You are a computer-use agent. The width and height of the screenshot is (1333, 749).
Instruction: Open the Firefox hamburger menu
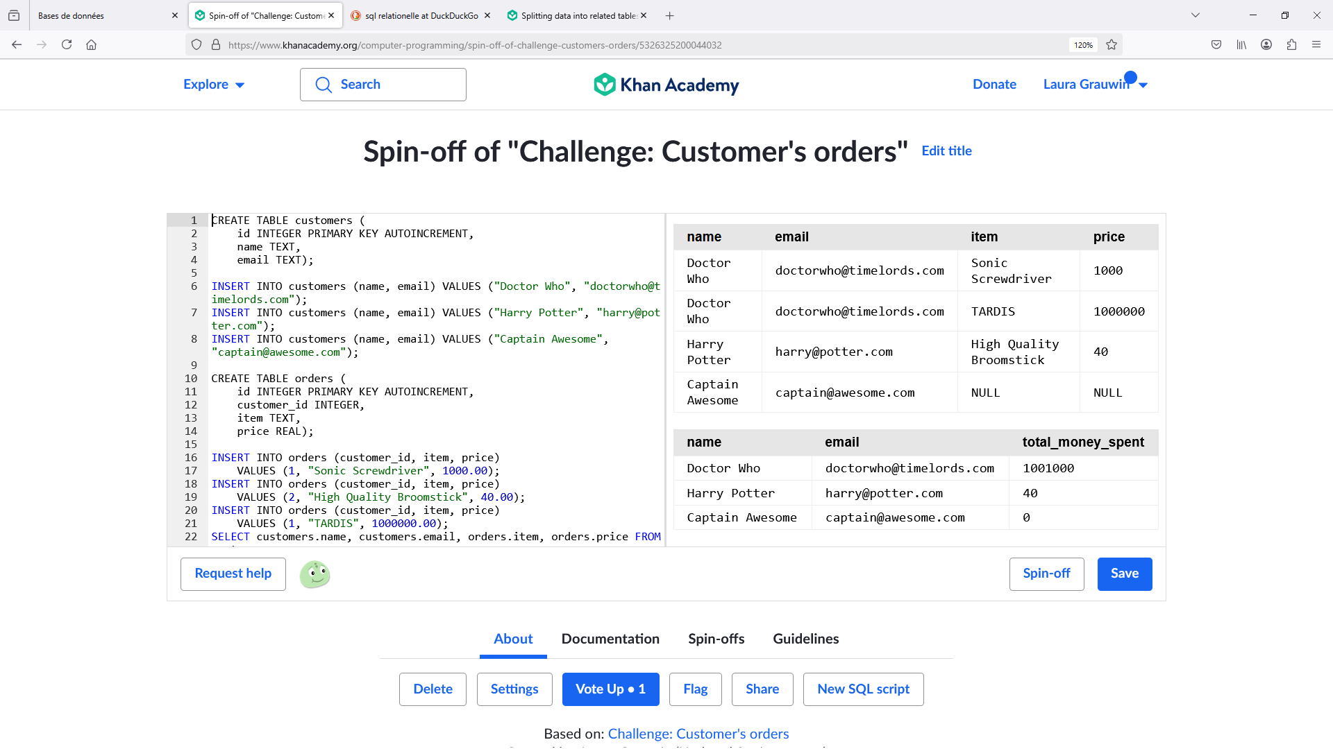click(1316, 45)
